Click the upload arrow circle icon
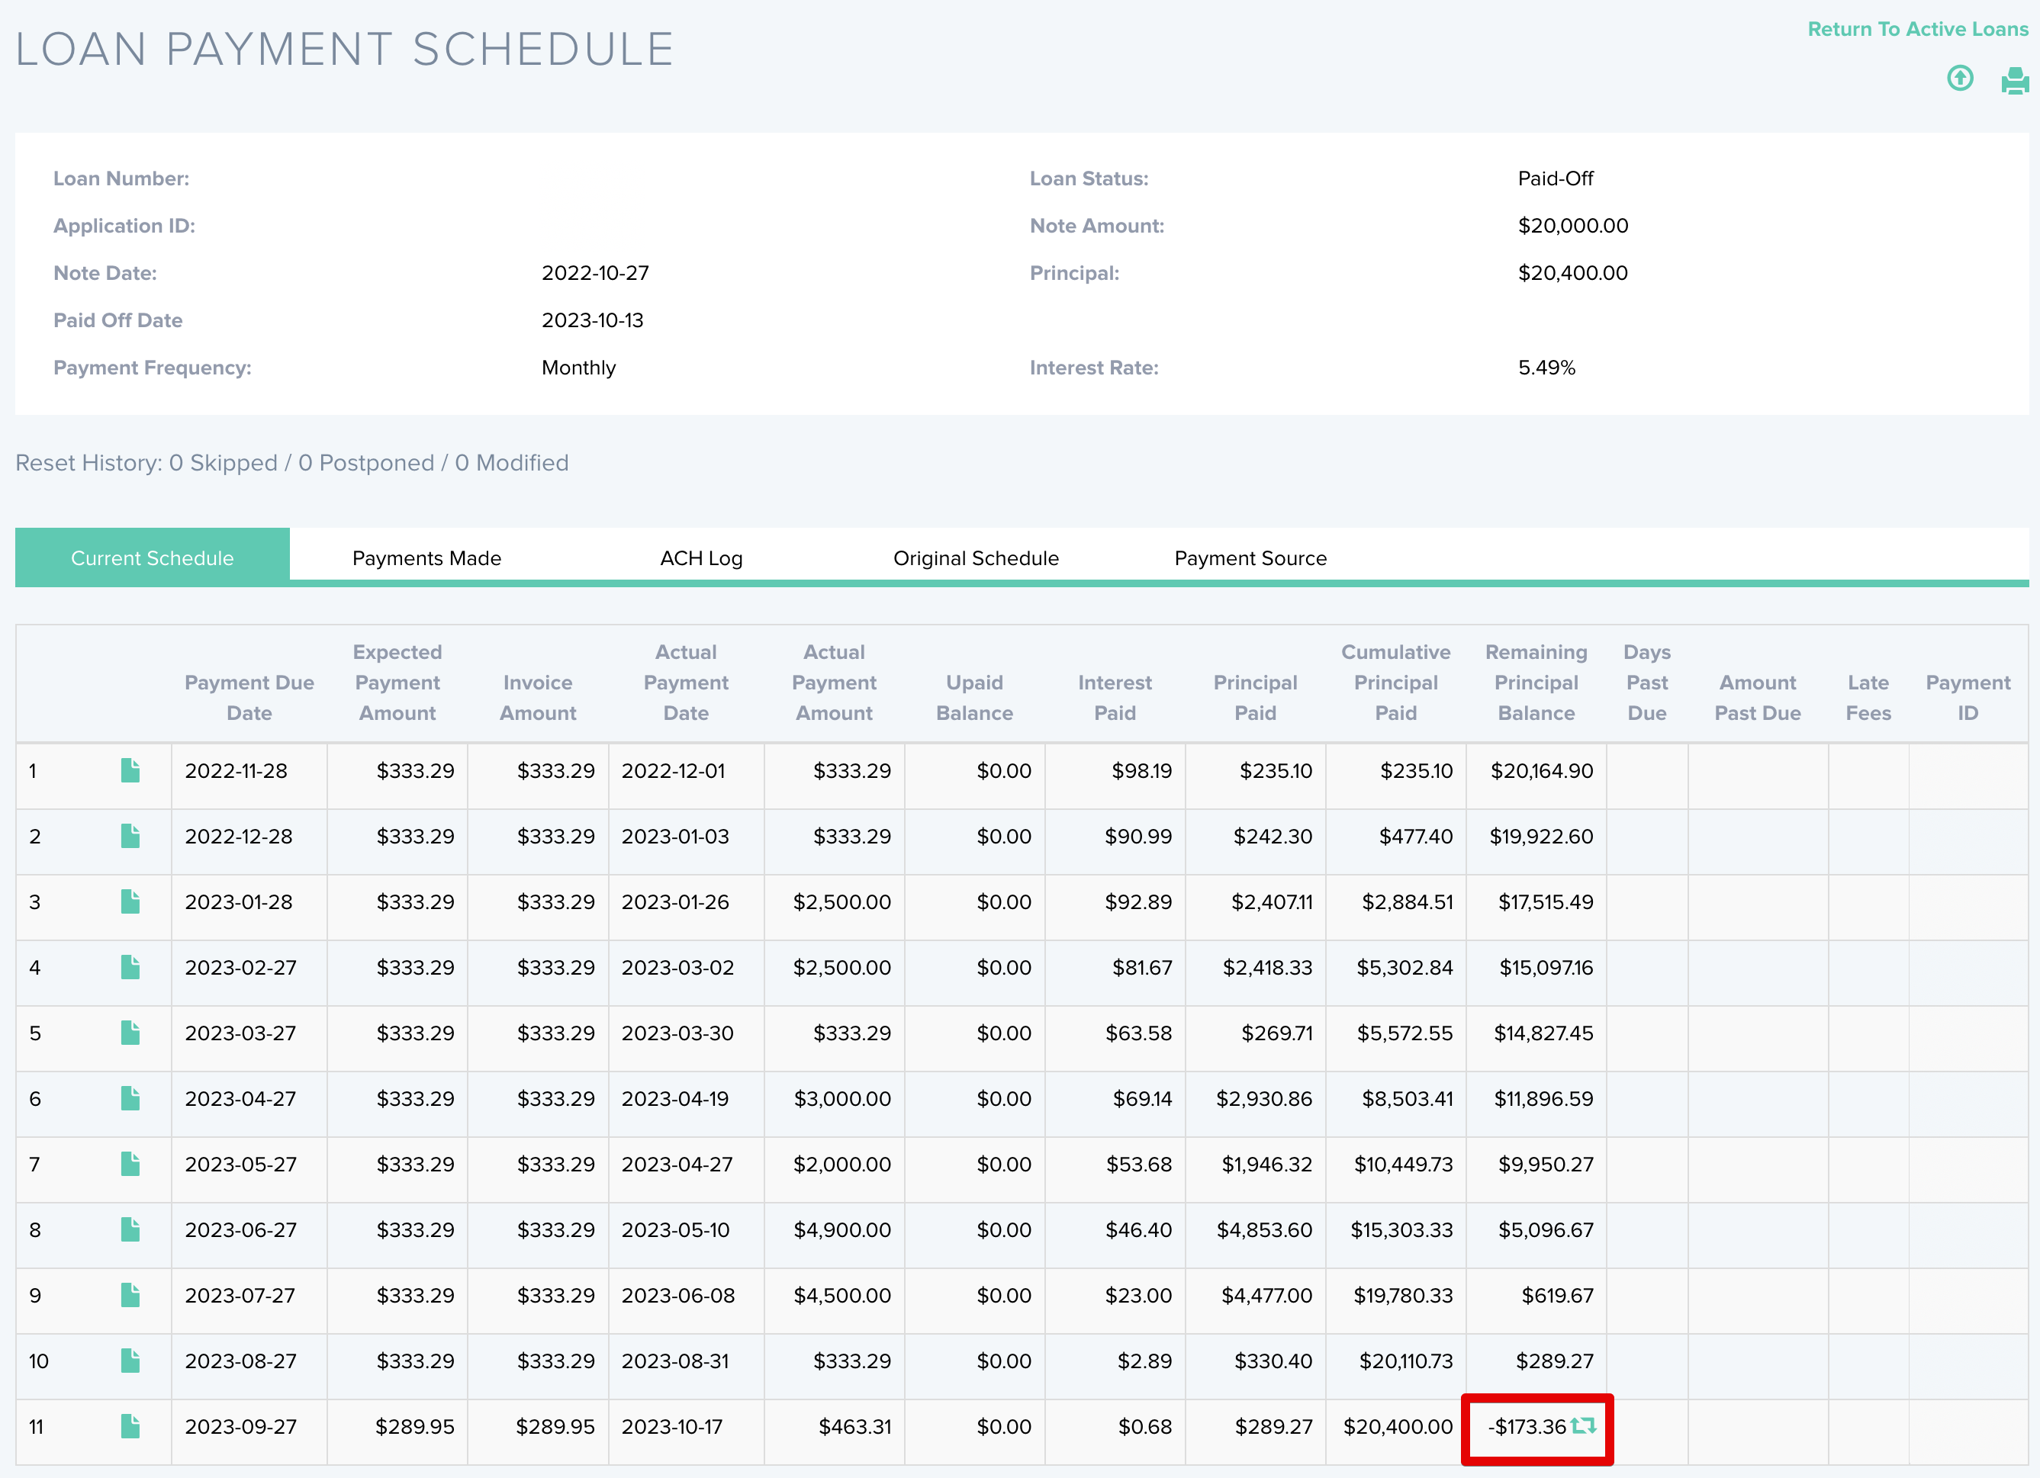Viewport: 2040px width, 1478px height. click(x=1960, y=79)
